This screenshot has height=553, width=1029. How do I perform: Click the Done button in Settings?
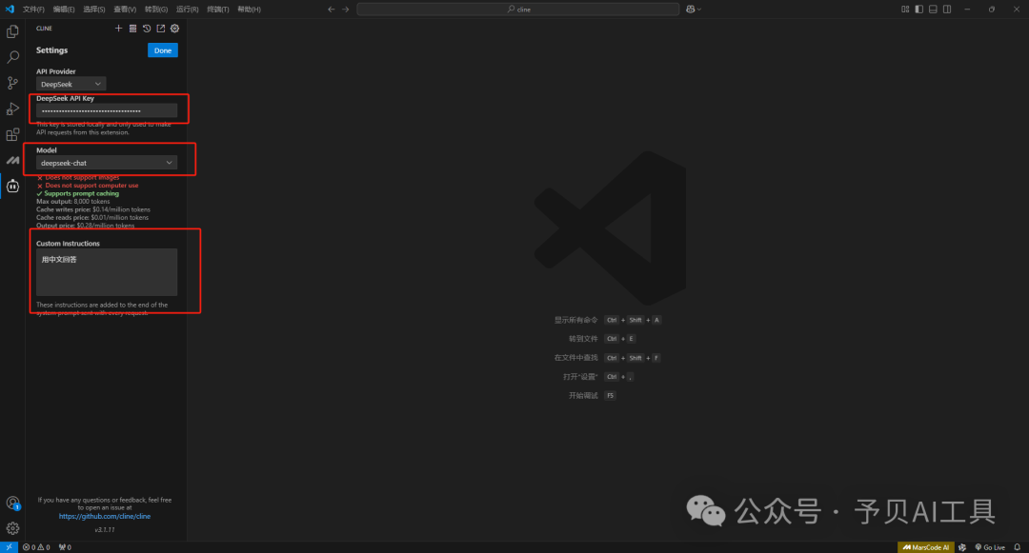pyautogui.click(x=163, y=50)
